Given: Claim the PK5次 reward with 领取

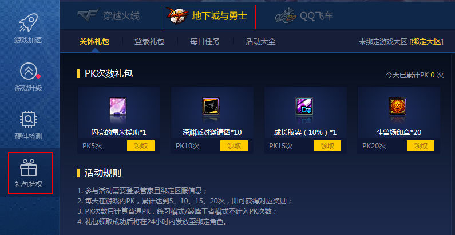Looking at the screenshot, I should tap(141, 146).
